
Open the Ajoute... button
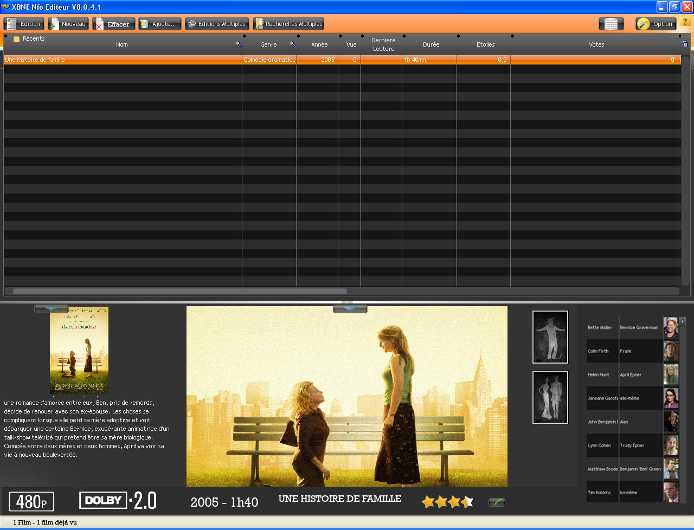coord(159,24)
